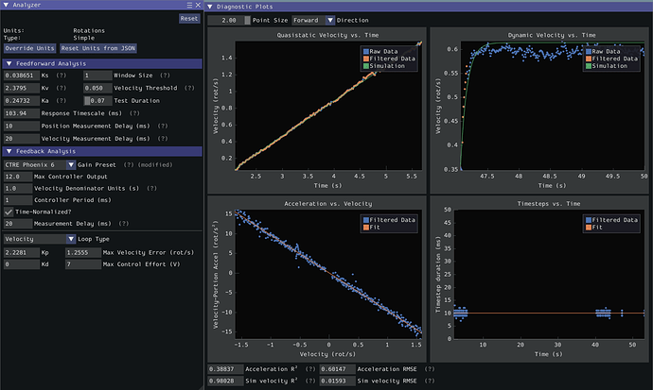Collapse the Feedback Analysis section
The width and height of the screenshot is (653, 390).
pyautogui.click(x=9, y=151)
